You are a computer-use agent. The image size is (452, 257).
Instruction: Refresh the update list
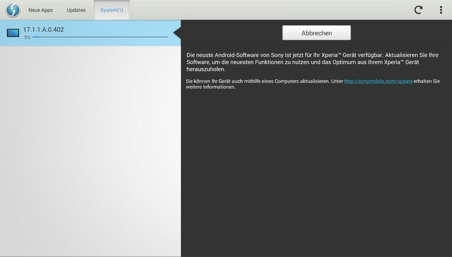tap(418, 10)
